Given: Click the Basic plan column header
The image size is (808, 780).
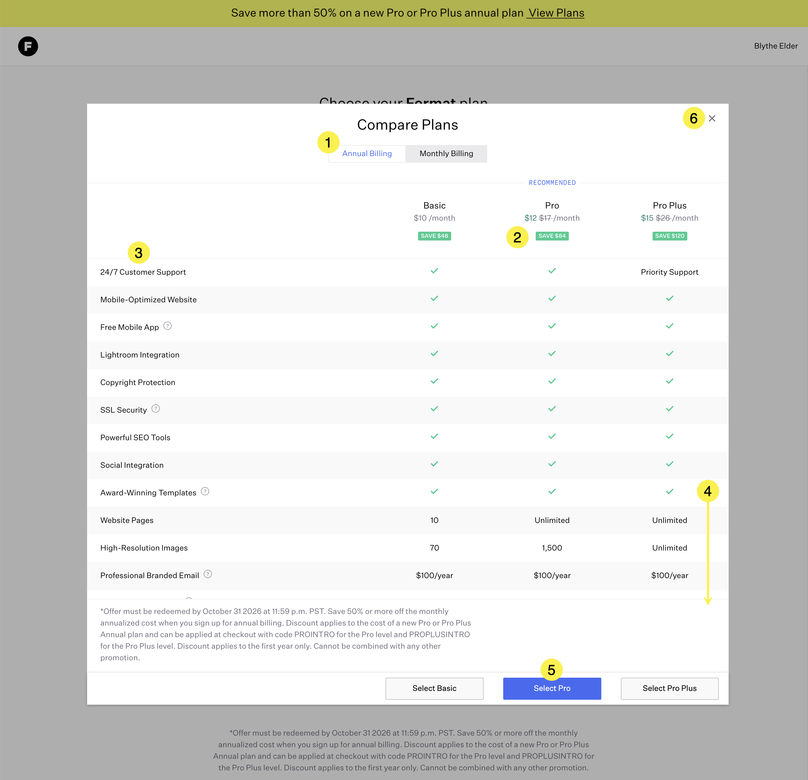Looking at the screenshot, I should (434, 205).
